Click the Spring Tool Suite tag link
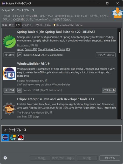The width and height of the screenshot is (123, 164). click(55, 49)
